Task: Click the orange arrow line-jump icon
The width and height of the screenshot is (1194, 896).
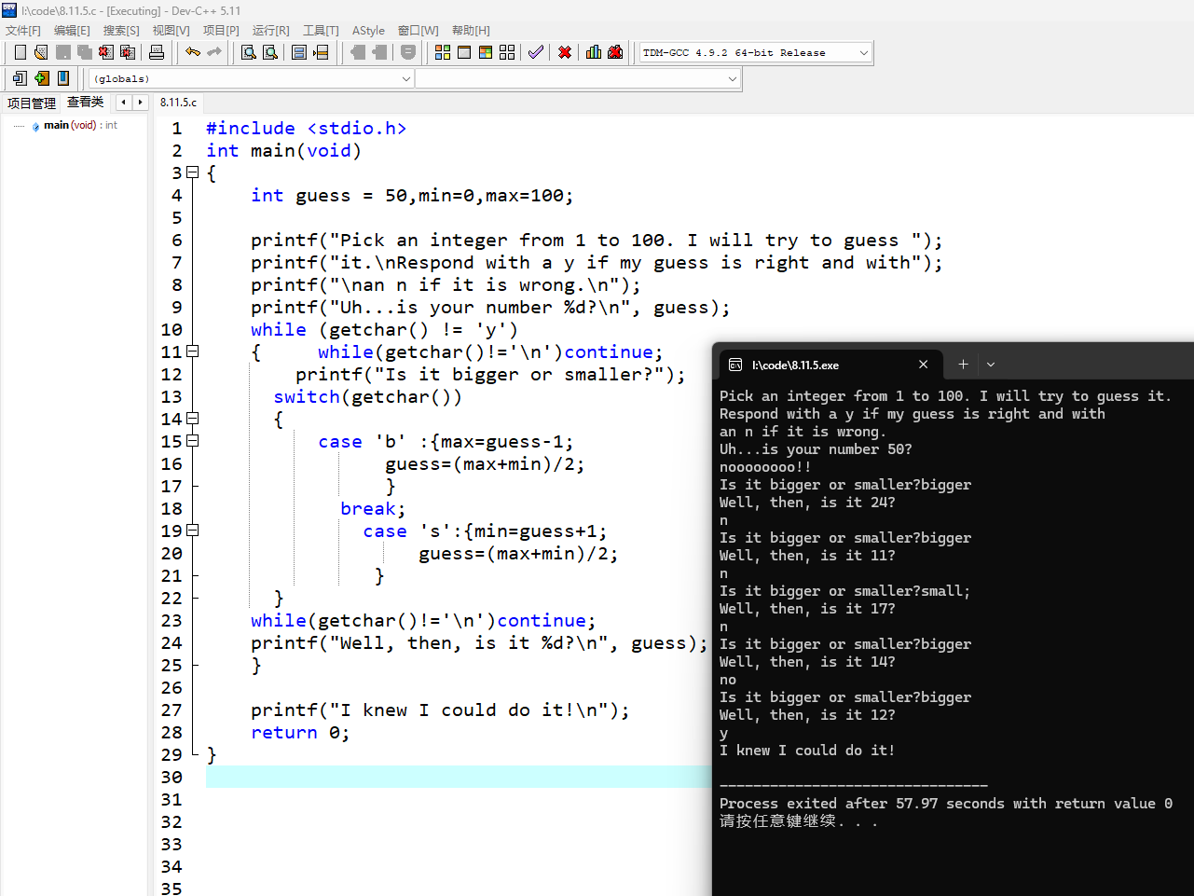Action: (321, 52)
